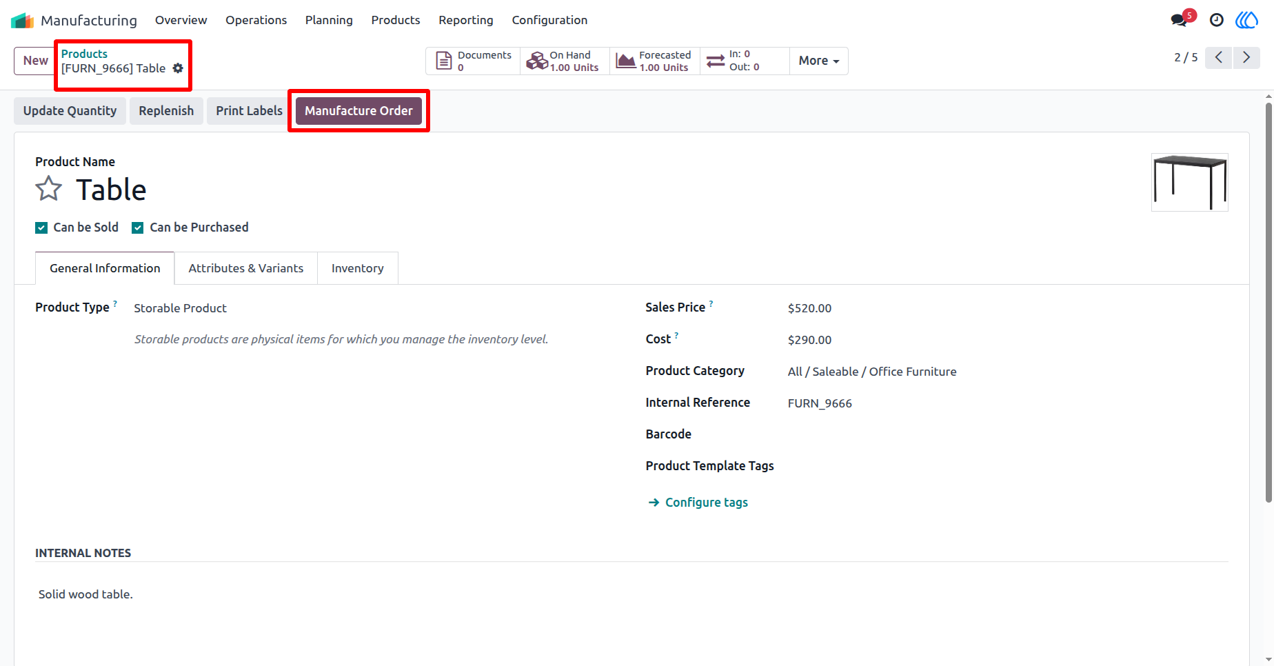Image resolution: width=1274 pixels, height=666 pixels.
Task: Click the New button
Action: [x=36, y=61]
